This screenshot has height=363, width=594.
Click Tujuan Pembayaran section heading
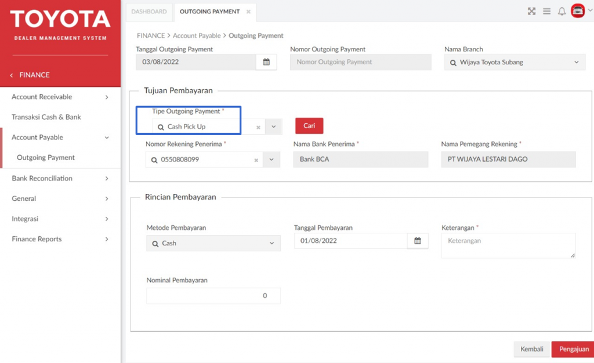[179, 90]
